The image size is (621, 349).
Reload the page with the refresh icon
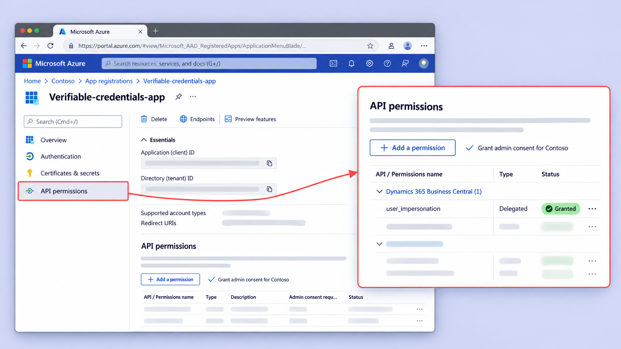tap(51, 46)
